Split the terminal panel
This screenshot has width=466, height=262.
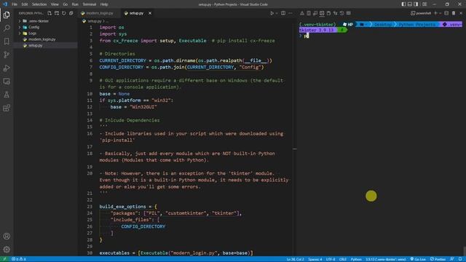[446, 13]
